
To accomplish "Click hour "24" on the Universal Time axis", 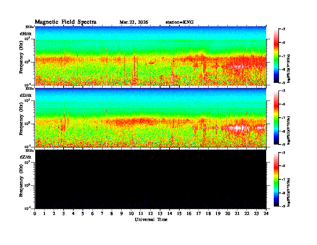I will point(266,214).
